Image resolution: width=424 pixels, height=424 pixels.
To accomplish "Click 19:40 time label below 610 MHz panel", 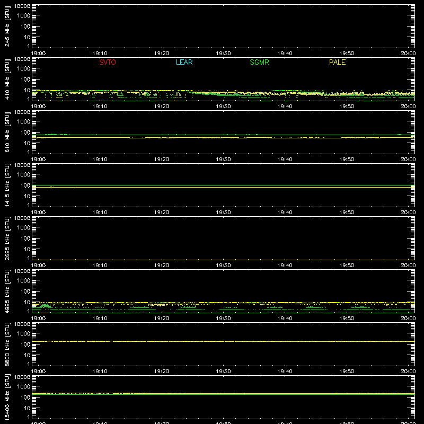I will click(285, 160).
